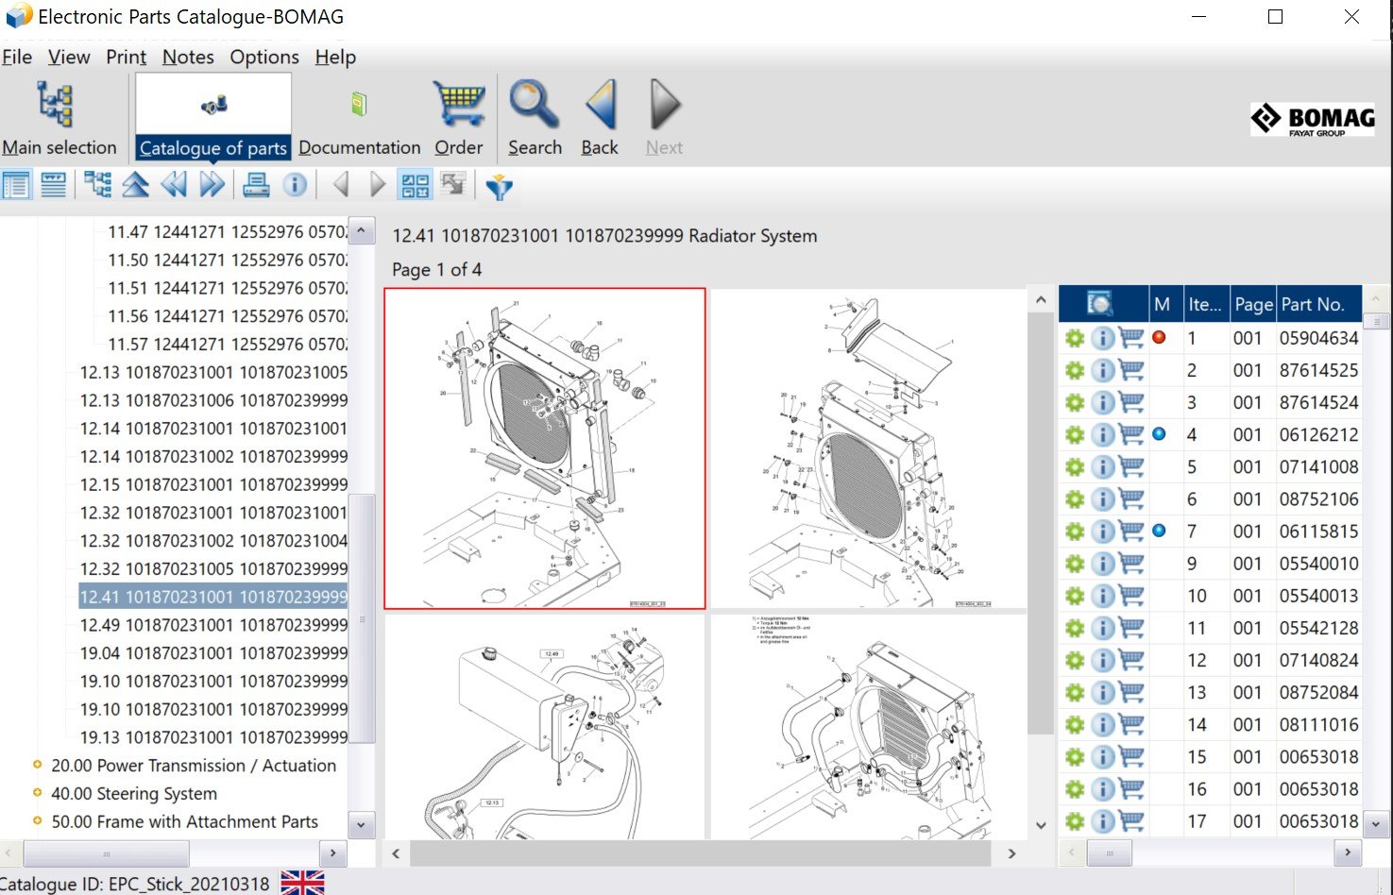Toggle the thumbnail grid view button
This screenshot has height=895, width=1393.
415,185
